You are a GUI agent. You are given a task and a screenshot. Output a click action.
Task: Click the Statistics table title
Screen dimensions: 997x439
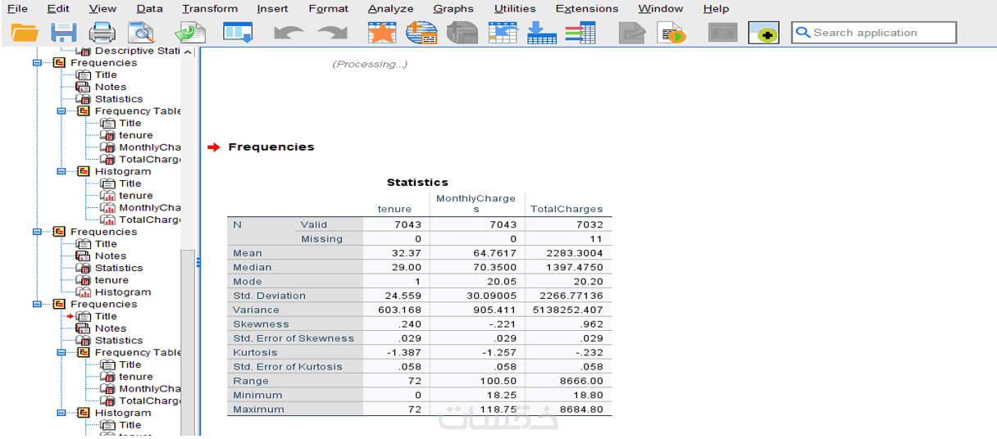click(x=417, y=183)
